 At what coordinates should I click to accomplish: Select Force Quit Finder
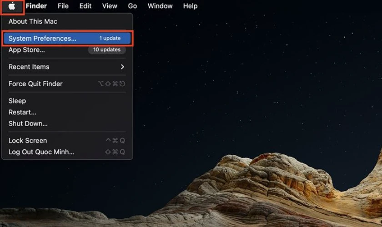click(x=35, y=84)
